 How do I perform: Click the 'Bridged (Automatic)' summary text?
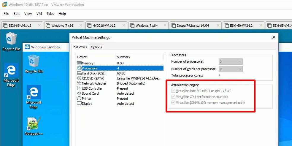[131, 83]
